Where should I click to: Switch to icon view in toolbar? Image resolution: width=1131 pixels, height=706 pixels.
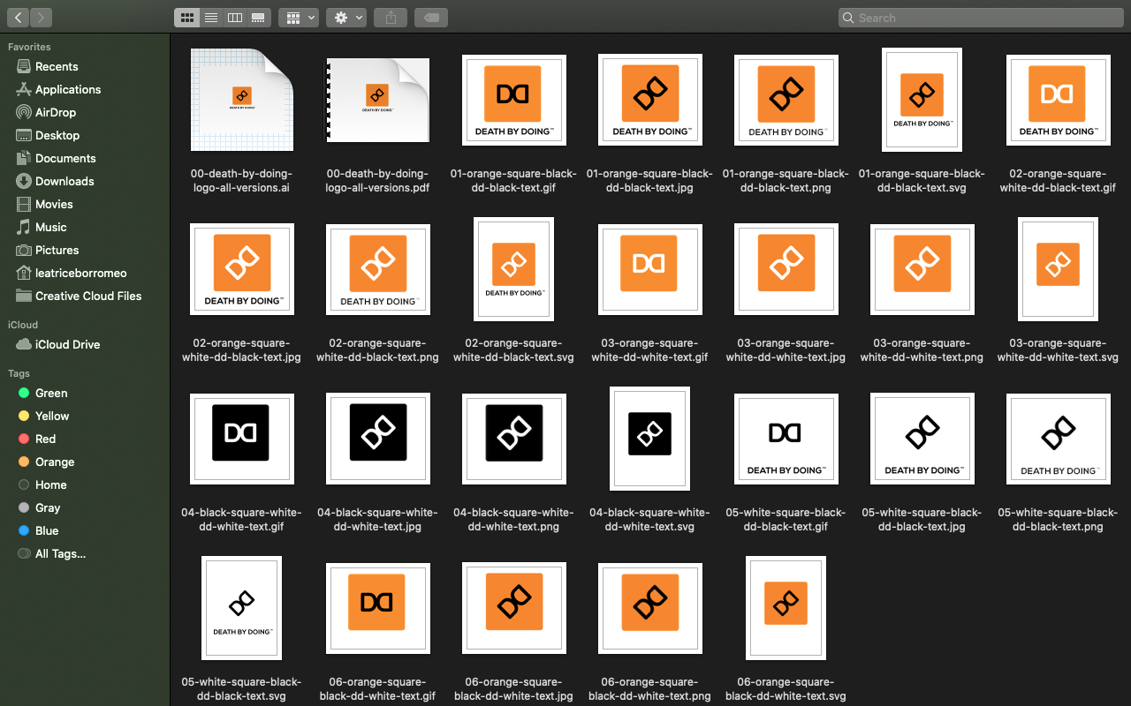tap(186, 18)
